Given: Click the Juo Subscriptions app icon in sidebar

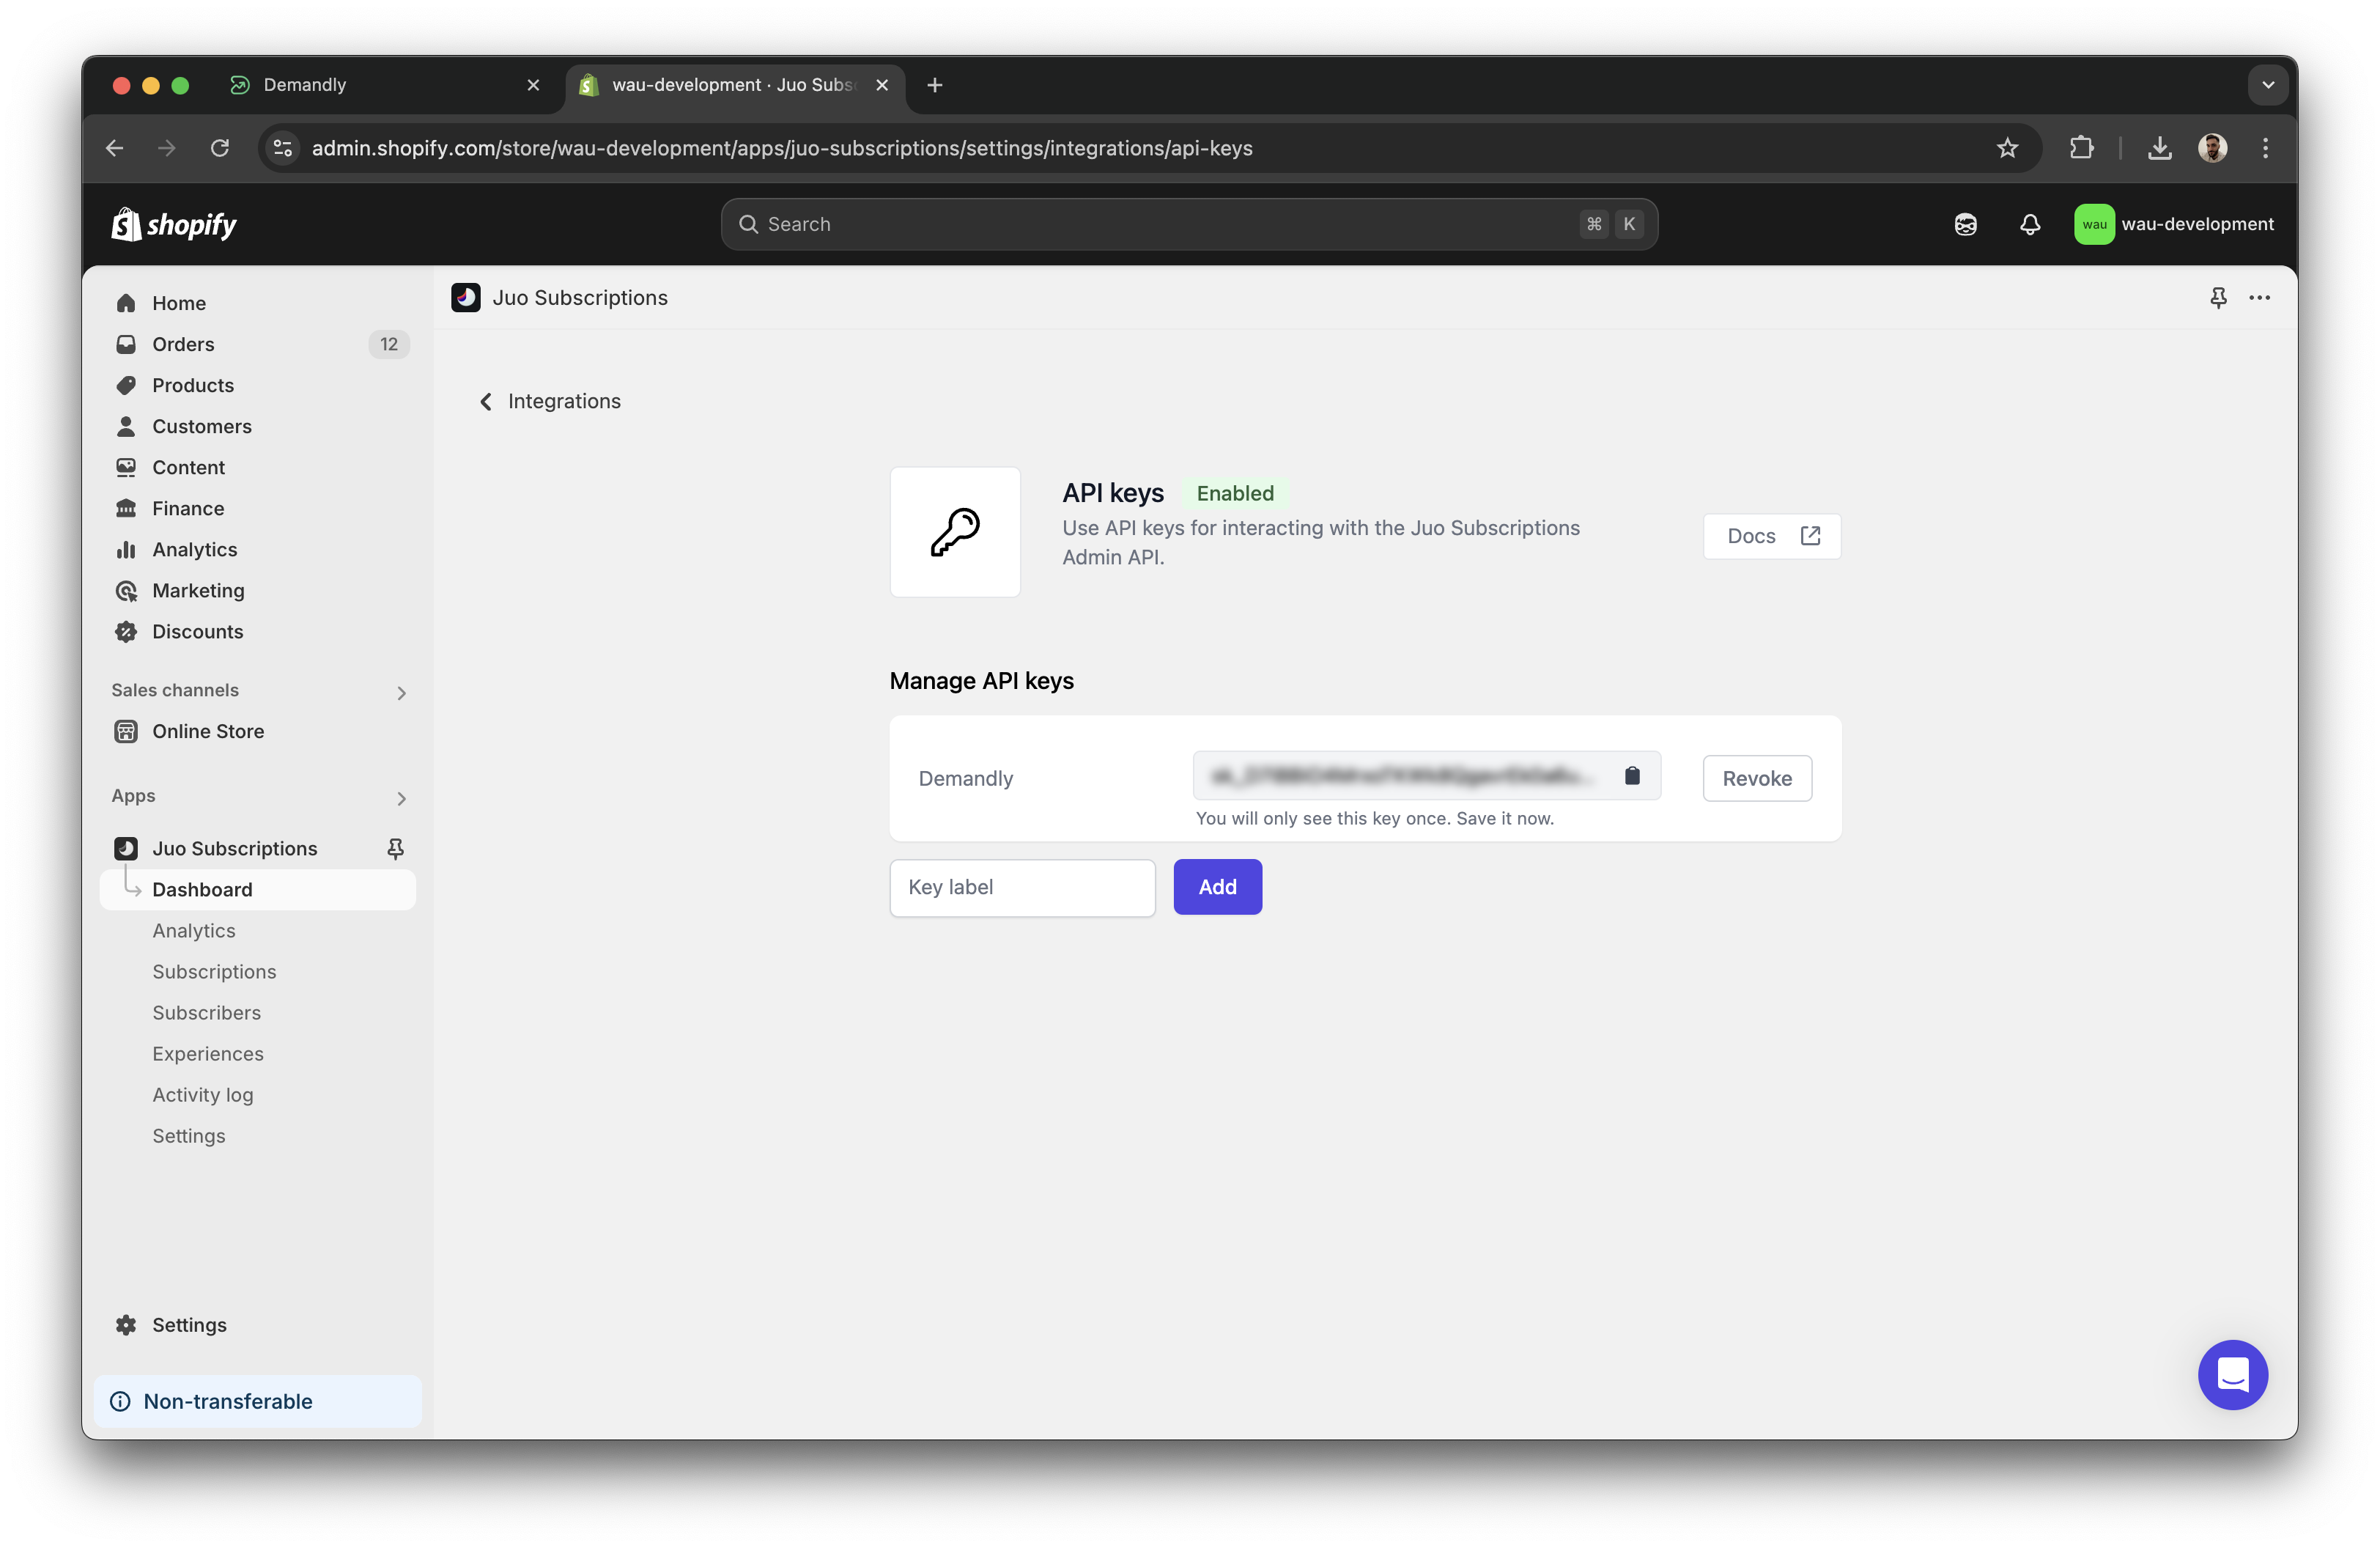Looking at the screenshot, I should tap(126, 847).
